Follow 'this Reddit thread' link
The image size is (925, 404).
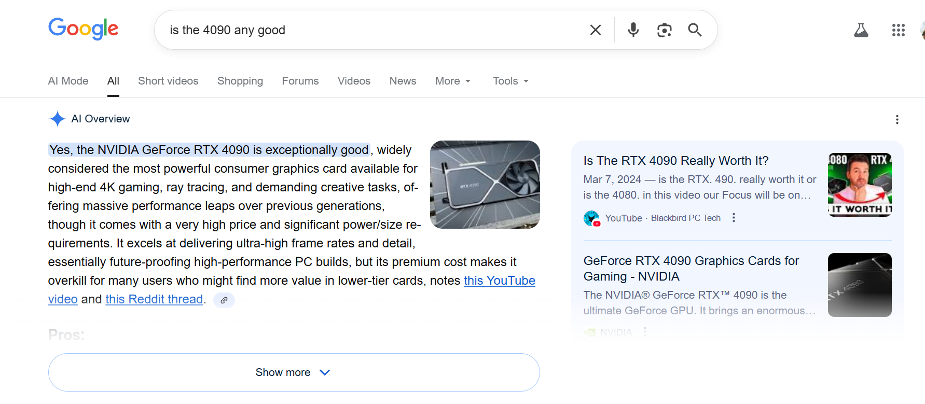tap(154, 299)
